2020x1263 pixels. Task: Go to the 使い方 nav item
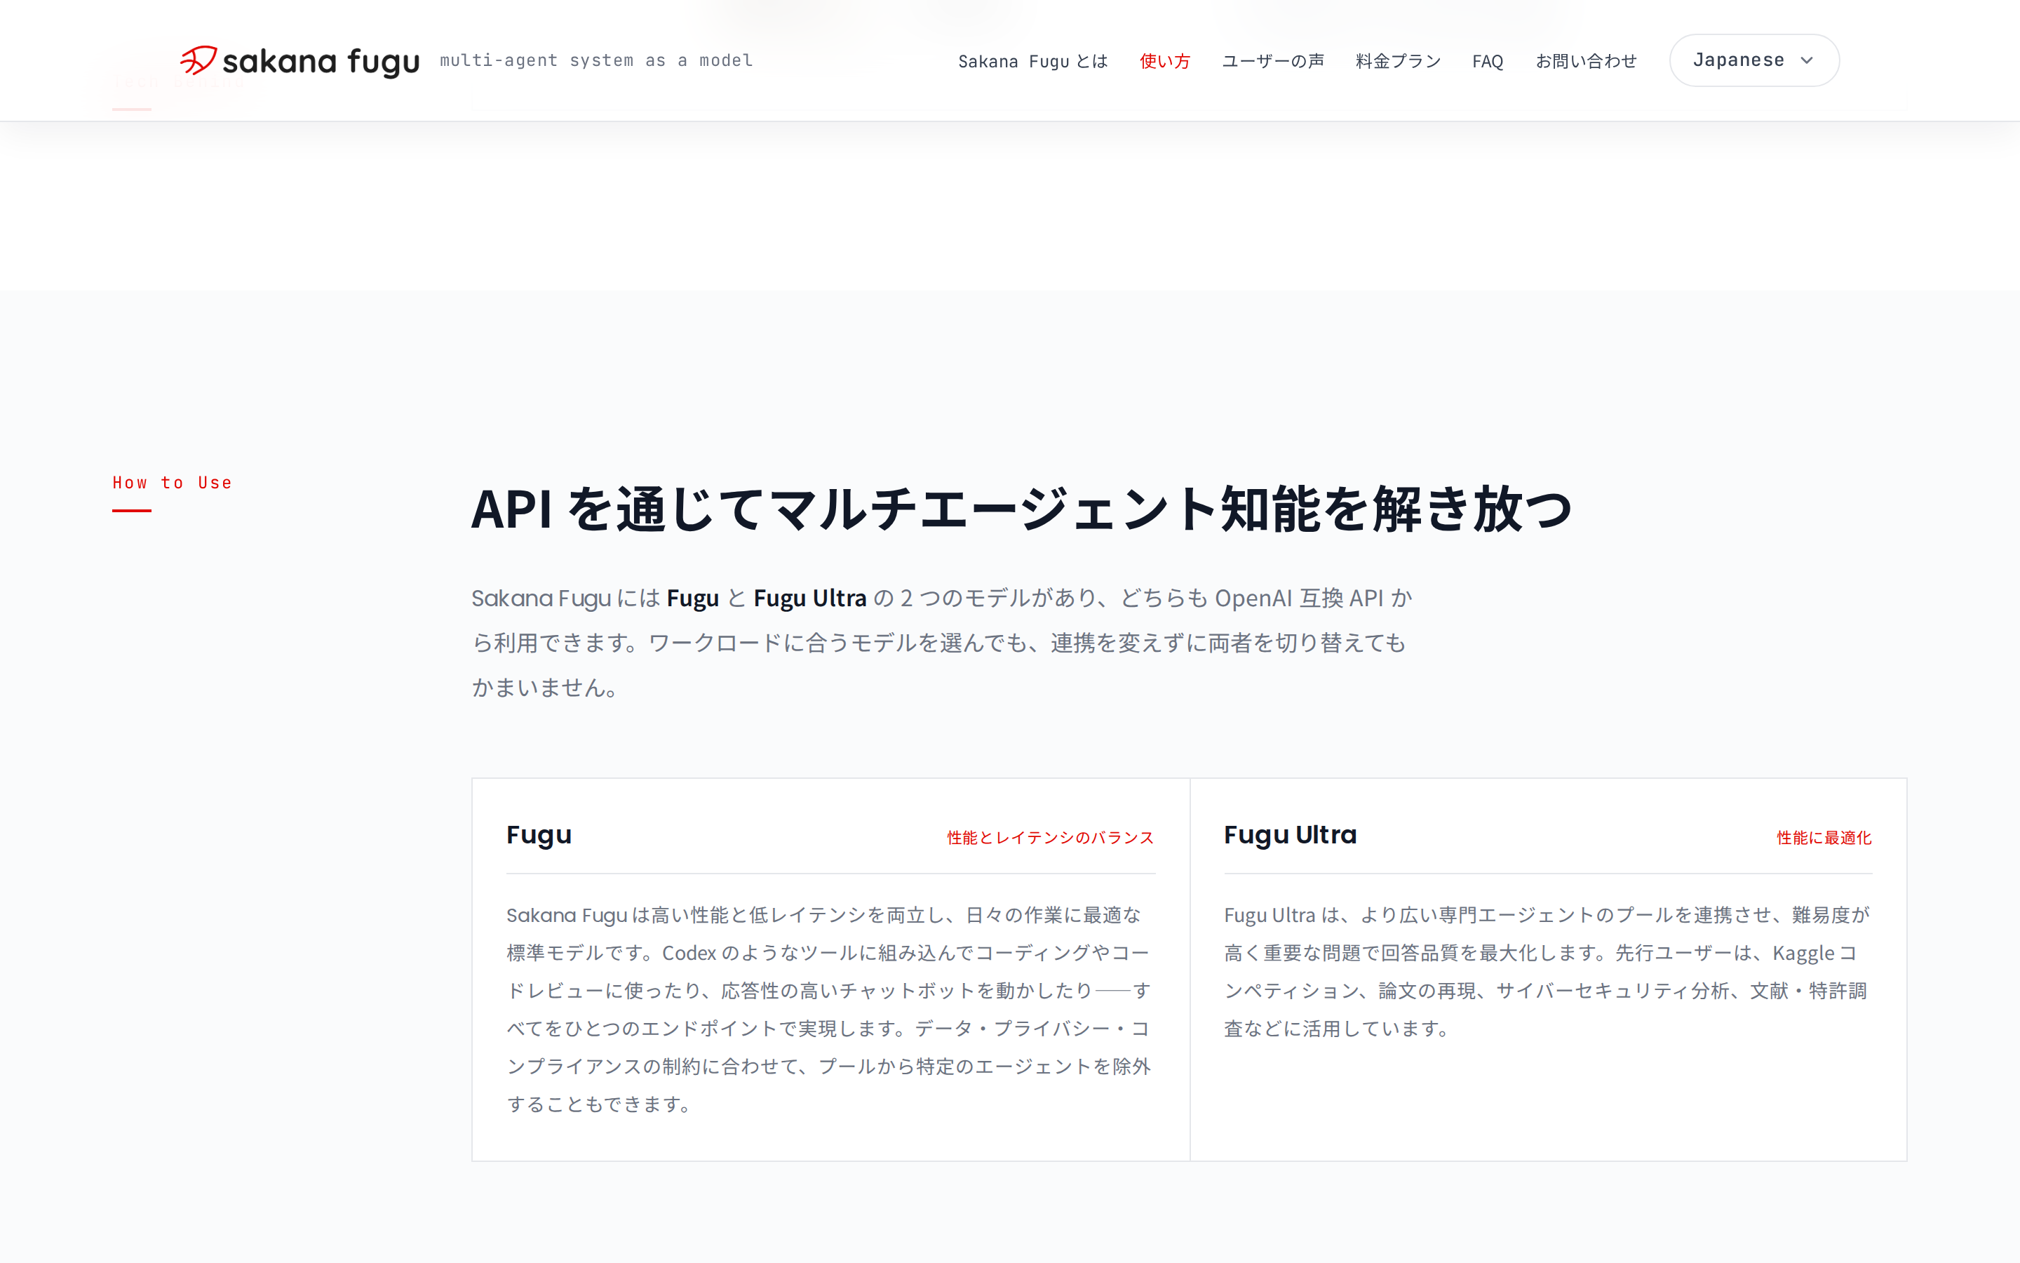coord(1164,61)
